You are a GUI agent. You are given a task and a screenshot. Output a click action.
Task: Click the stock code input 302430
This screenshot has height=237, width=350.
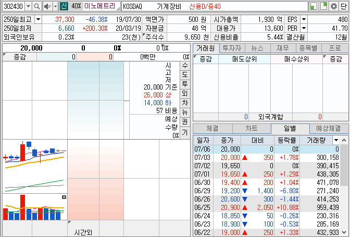14,6
